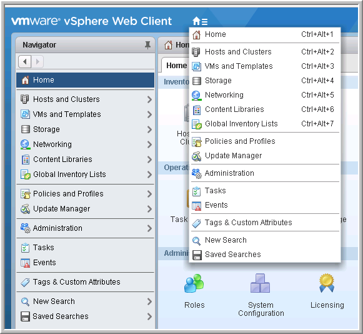Choose Policies and Profiles in dropdown menu
The height and width of the screenshot is (334, 363).
(265, 141)
